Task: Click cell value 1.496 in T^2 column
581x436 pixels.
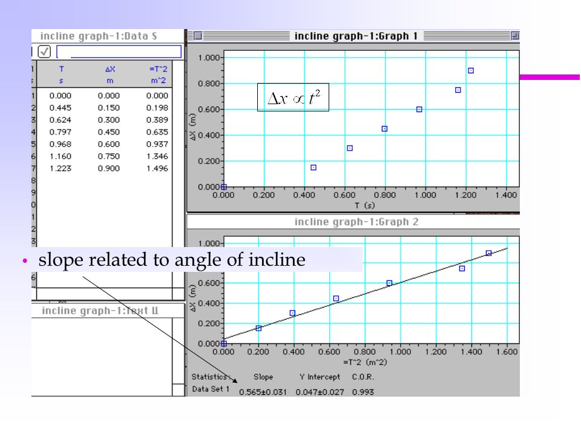Action: tap(157, 168)
